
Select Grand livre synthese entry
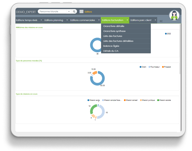[x=126, y=31]
